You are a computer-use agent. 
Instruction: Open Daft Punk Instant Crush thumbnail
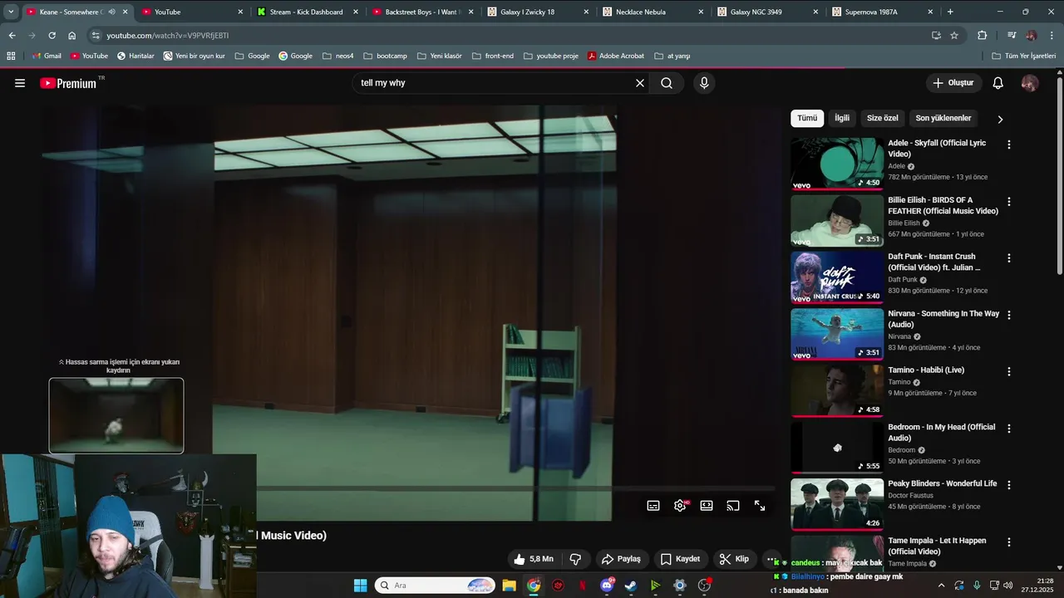tap(837, 277)
